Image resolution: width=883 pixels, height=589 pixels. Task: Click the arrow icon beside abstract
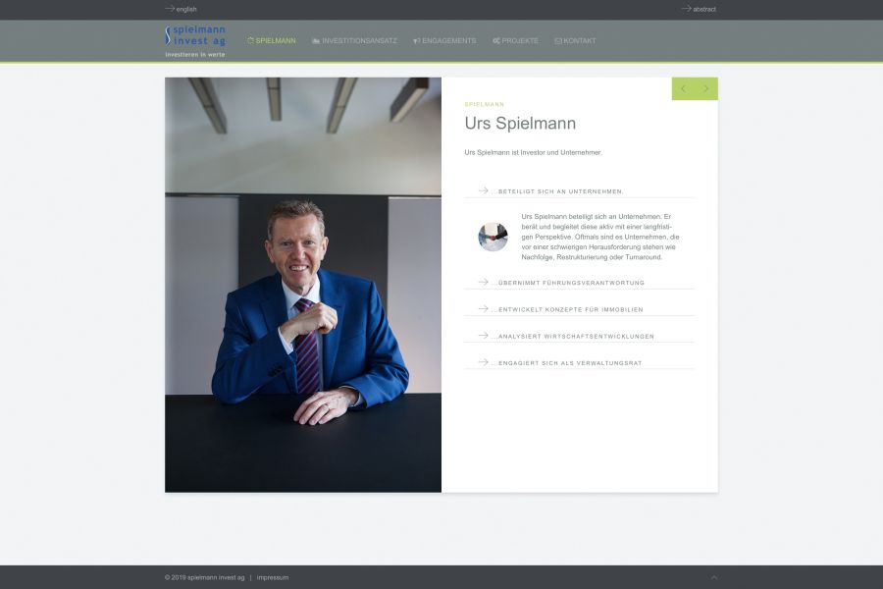coord(687,9)
